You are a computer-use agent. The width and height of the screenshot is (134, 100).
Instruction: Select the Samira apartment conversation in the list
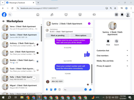(20, 36)
